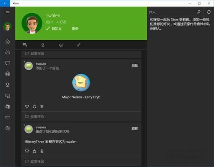This screenshot has width=214, height=167.
Task: Click the gamerscore 0 value
Action: coord(50,22)
